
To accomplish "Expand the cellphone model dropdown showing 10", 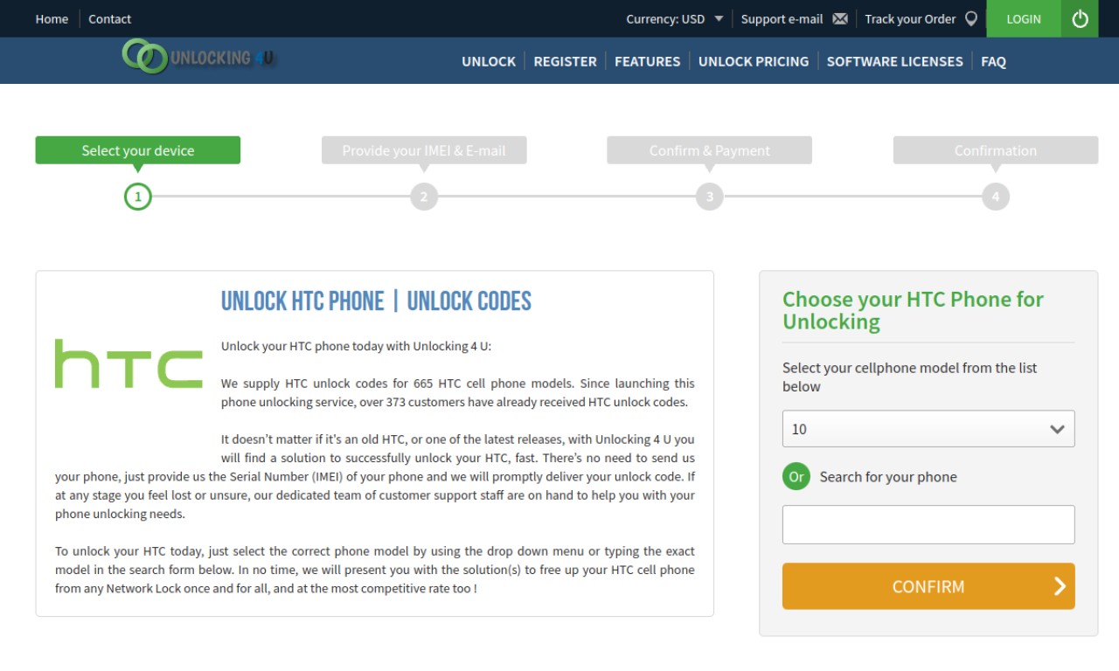I will pyautogui.click(x=928, y=429).
